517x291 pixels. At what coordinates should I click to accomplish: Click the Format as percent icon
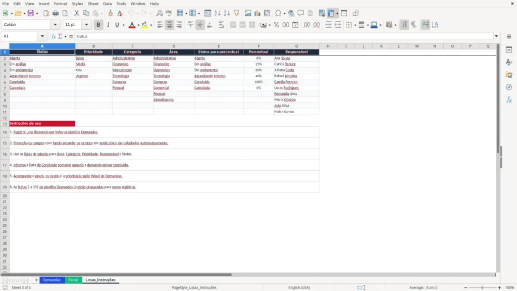point(276,25)
